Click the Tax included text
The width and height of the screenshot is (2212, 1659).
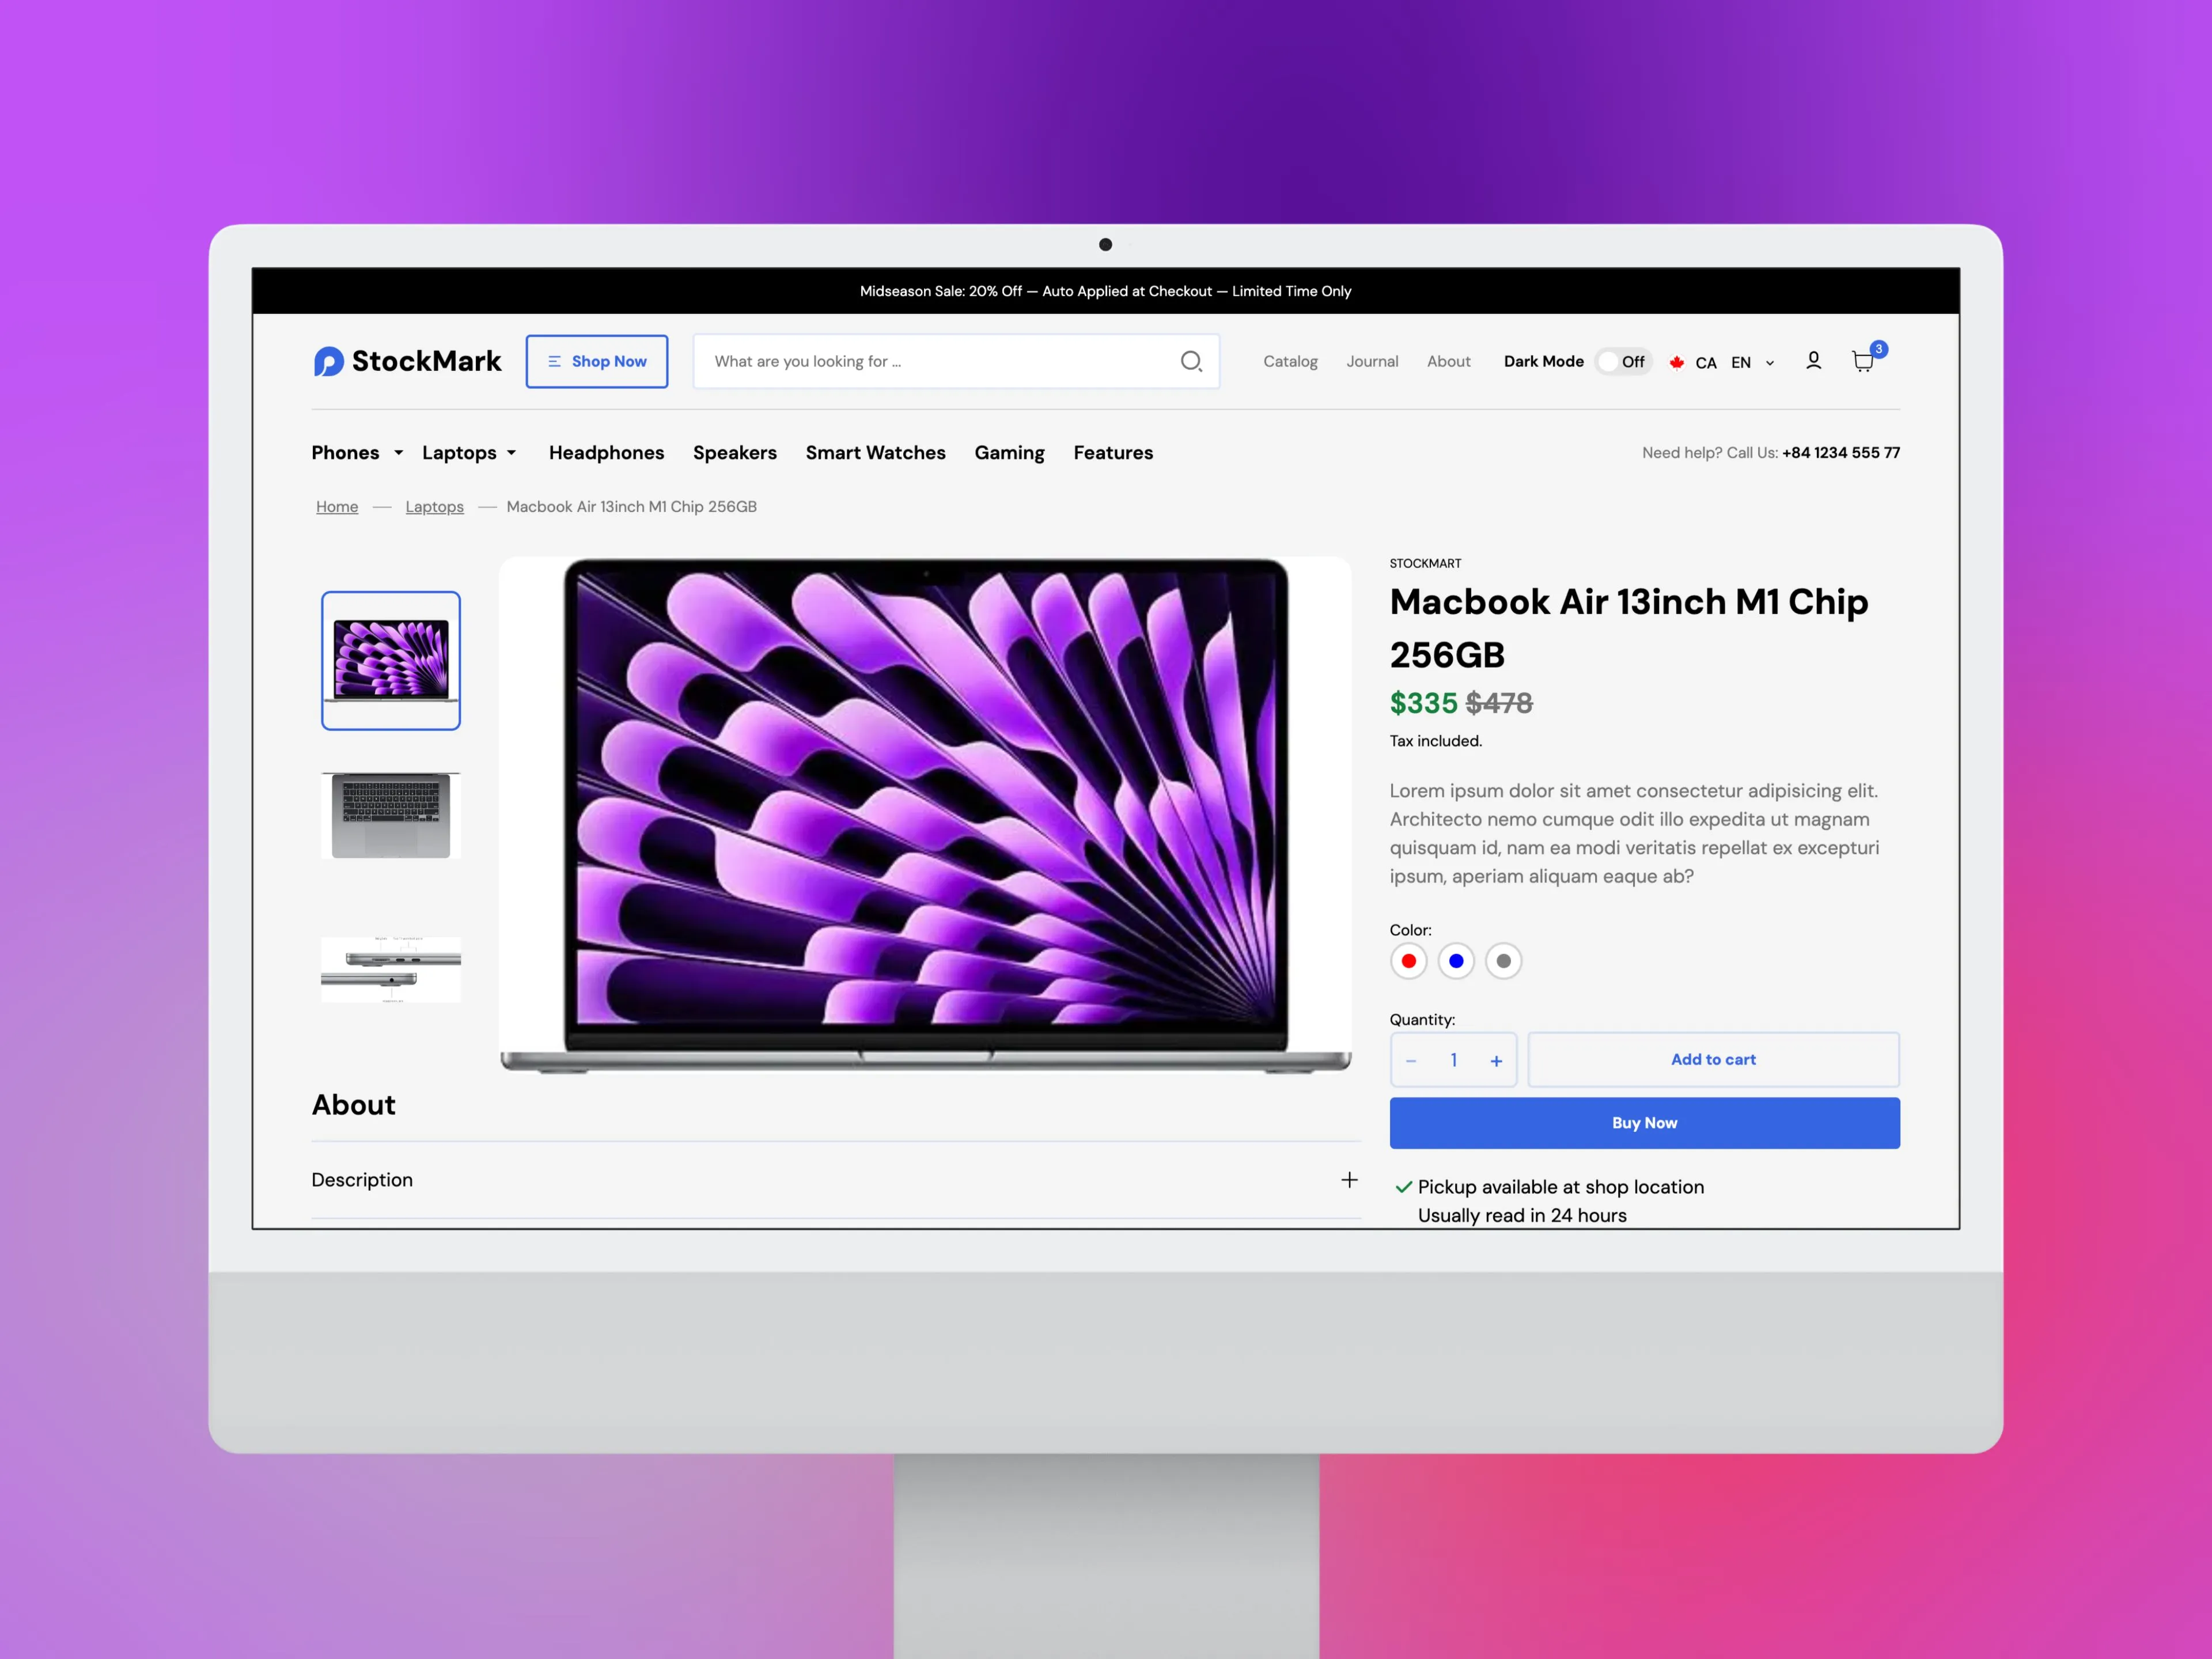click(x=1435, y=741)
